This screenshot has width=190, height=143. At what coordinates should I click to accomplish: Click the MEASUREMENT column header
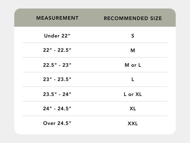pos(57,18)
